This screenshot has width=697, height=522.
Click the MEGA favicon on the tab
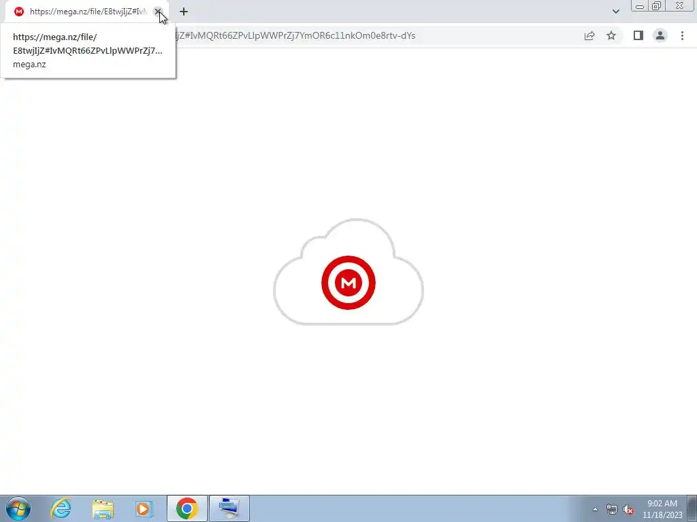point(18,12)
